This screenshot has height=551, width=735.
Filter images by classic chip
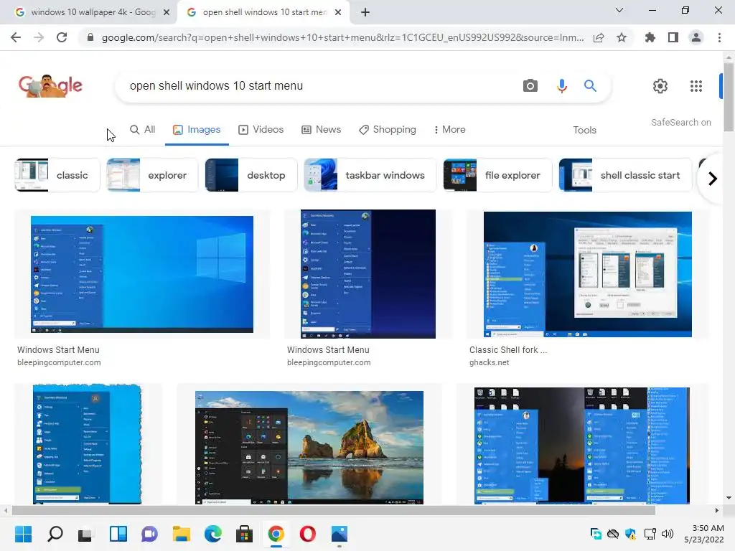pyautogui.click(x=57, y=175)
